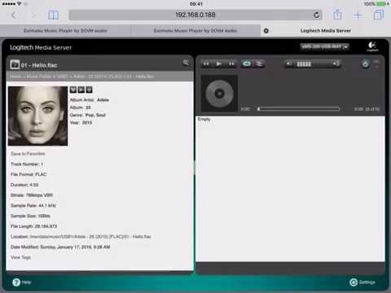Open Safari bookmarks book icon
Image resolution: width=391 pixels, height=293 pixels.
click(53, 15)
